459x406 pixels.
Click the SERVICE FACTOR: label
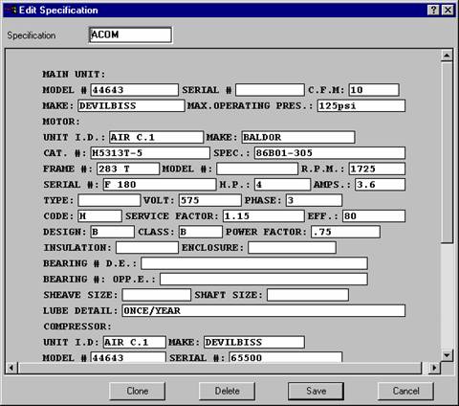tap(172, 216)
